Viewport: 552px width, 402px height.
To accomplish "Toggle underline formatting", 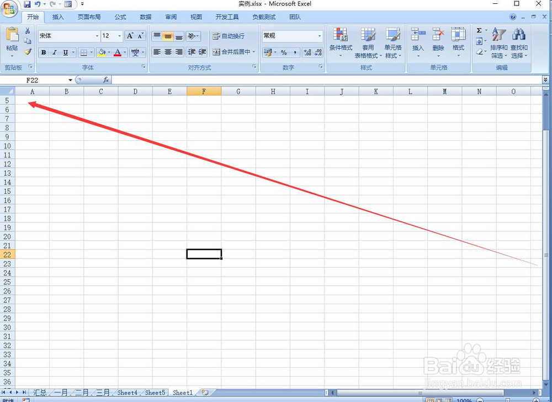I will point(65,52).
